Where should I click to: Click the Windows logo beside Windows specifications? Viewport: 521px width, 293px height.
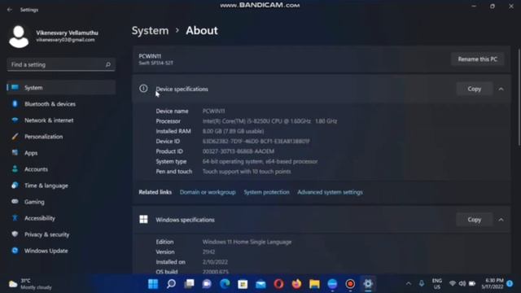tap(143, 219)
